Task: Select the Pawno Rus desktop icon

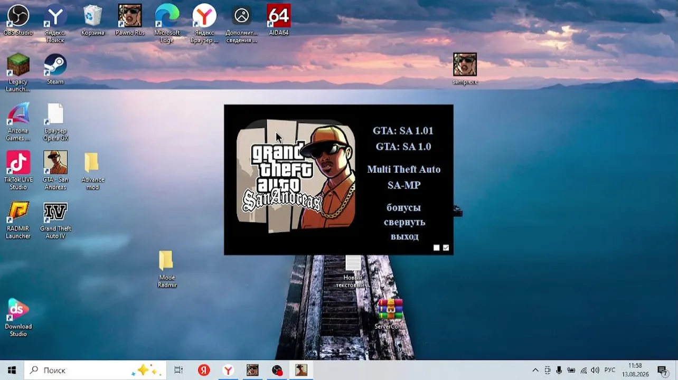Action: pyautogui.click(x=130, y=21)
